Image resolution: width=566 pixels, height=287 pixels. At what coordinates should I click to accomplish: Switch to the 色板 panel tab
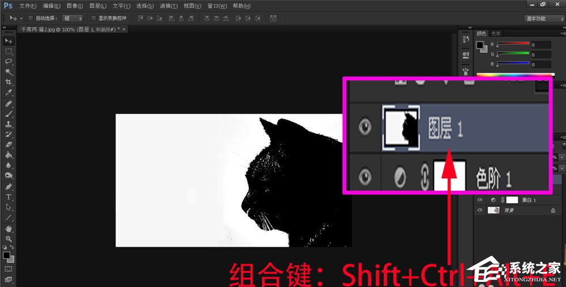click(496, 33)
